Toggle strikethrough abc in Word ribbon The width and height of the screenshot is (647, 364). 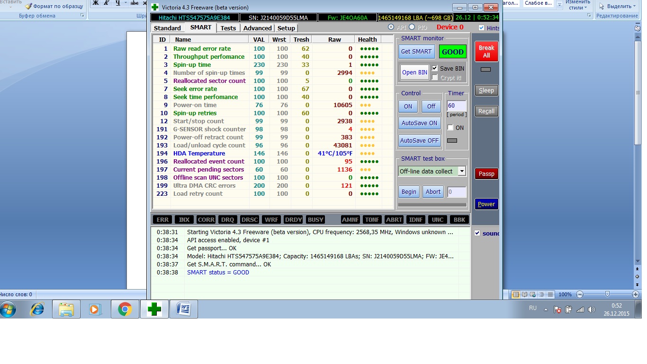coord(134,3)
